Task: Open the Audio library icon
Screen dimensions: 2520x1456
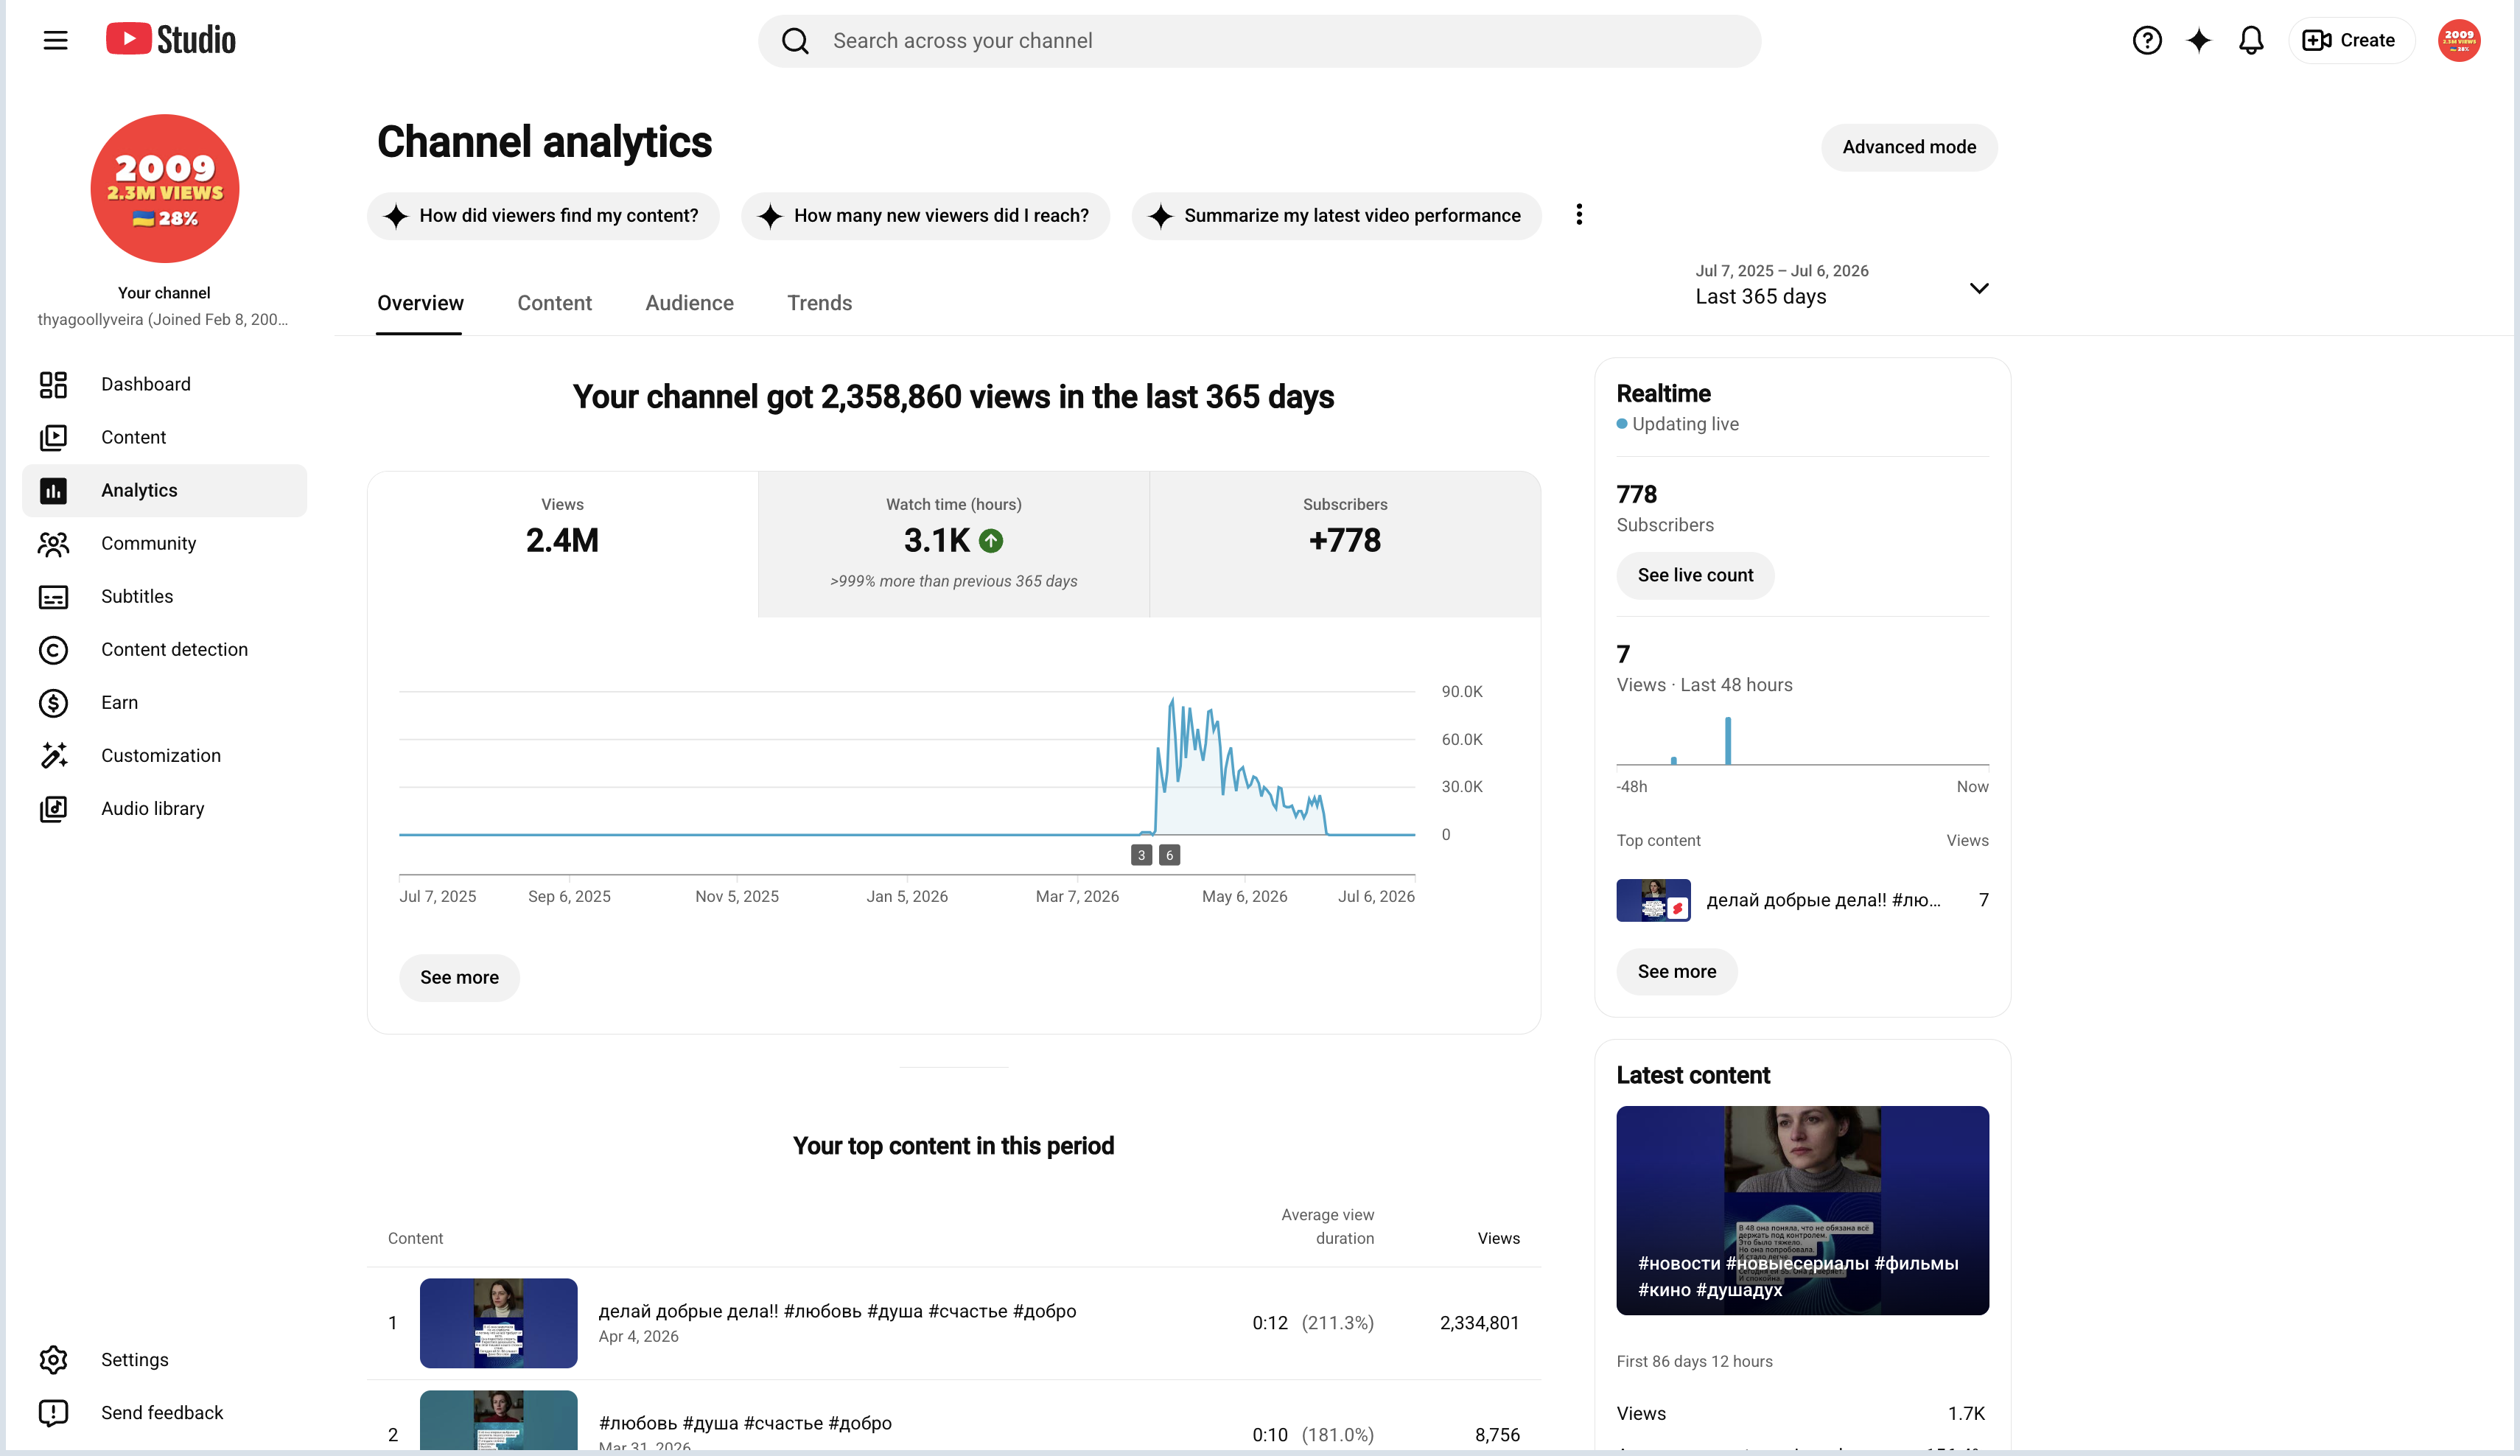Action: pos(53,809)
